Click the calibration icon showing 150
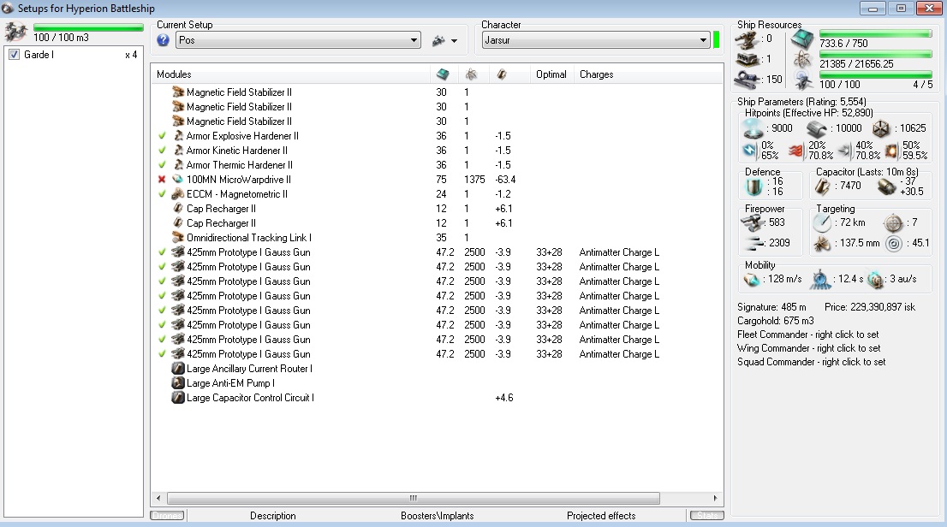Screen dimensions: 947x527 pyautogui.click(x=747, y=79)
